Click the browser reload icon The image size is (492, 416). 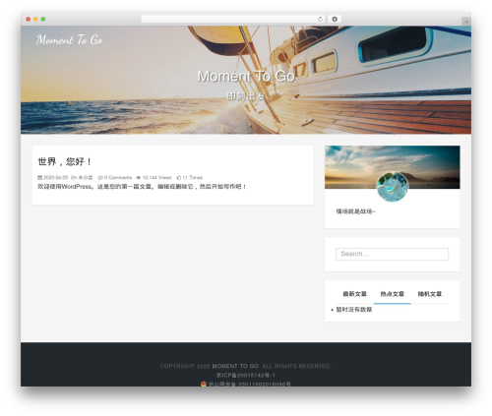tap(320, 19)
